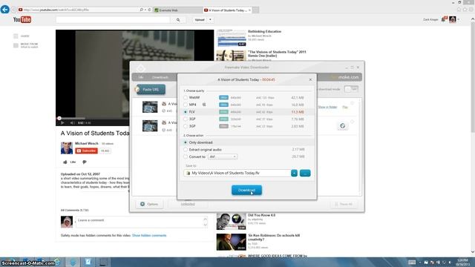Switch to A Vision of Students Today tab
Screen dimensions: 475x267
tap(227, 10)
